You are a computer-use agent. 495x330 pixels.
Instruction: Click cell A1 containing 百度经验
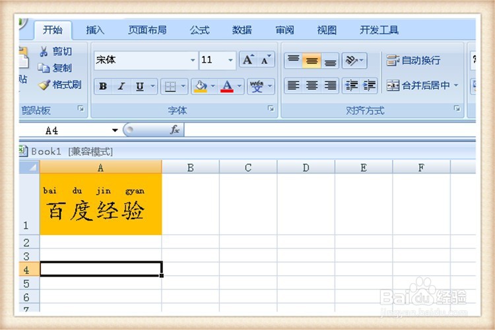pyautogui.click(x=101, y=204)
